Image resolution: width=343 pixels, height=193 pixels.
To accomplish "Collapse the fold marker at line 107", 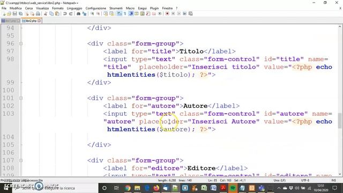I will [x=21, y=160].
